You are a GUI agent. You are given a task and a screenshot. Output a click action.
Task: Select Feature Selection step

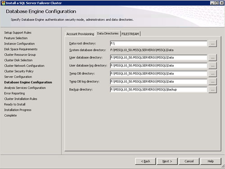point(16,38)
